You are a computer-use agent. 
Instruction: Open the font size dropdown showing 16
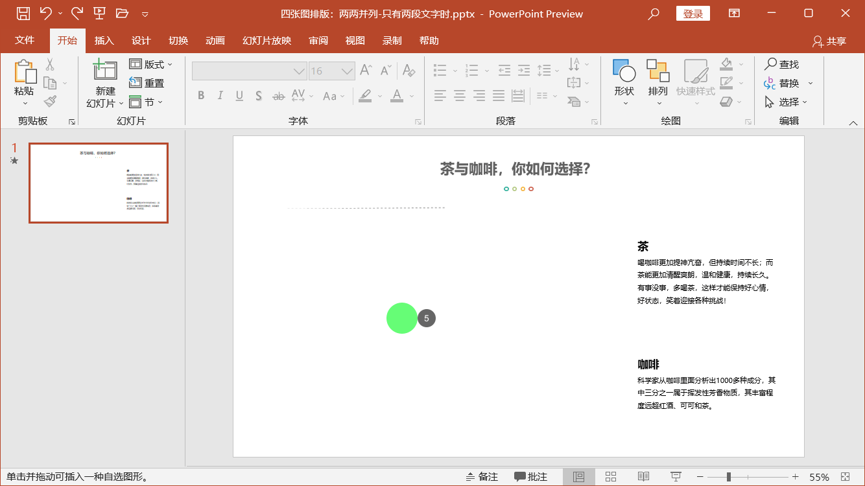point(332,71)
